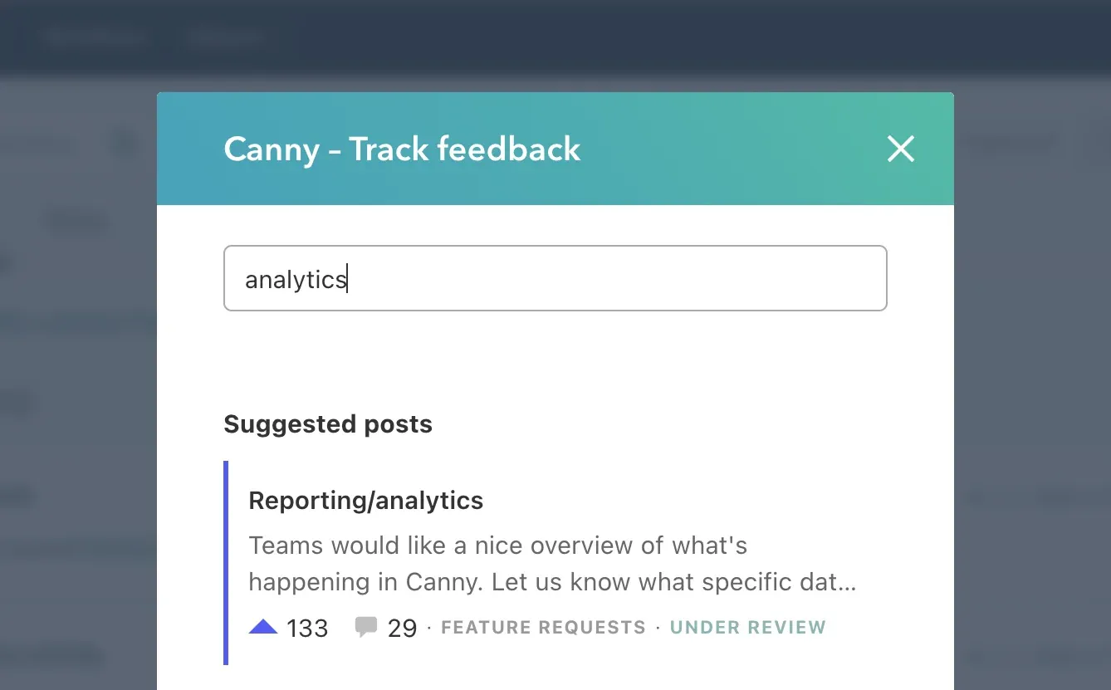
Task: Visit the FEATURE REQUESTS board
Action: click(x=542, y=627)
